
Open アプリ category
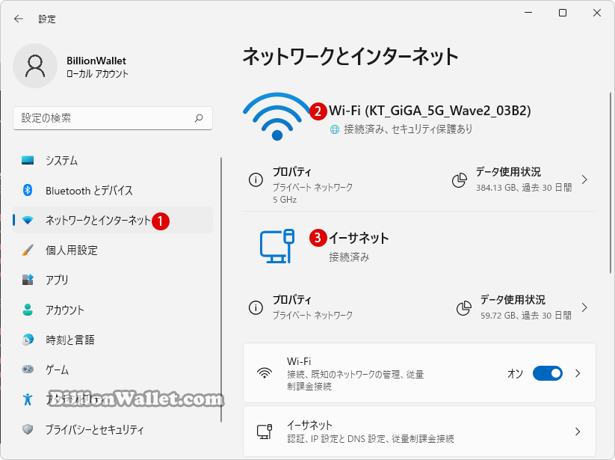coord(113,280)
